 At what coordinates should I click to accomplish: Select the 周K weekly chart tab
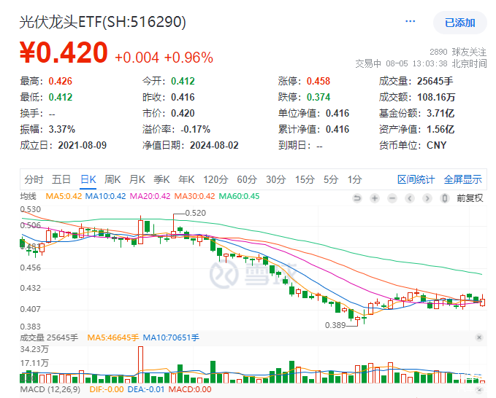click(x=112, y=179)
